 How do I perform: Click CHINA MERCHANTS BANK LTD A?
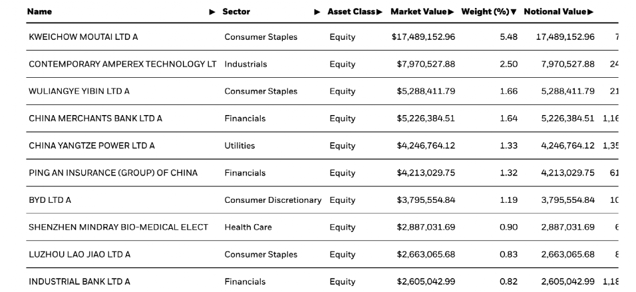click(95, 119)
